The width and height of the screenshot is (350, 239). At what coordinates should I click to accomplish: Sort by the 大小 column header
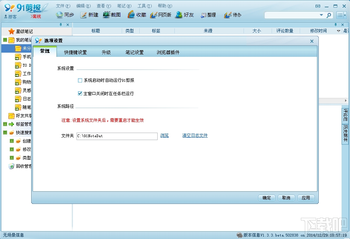pyautogui.click(x=257, y=31)
